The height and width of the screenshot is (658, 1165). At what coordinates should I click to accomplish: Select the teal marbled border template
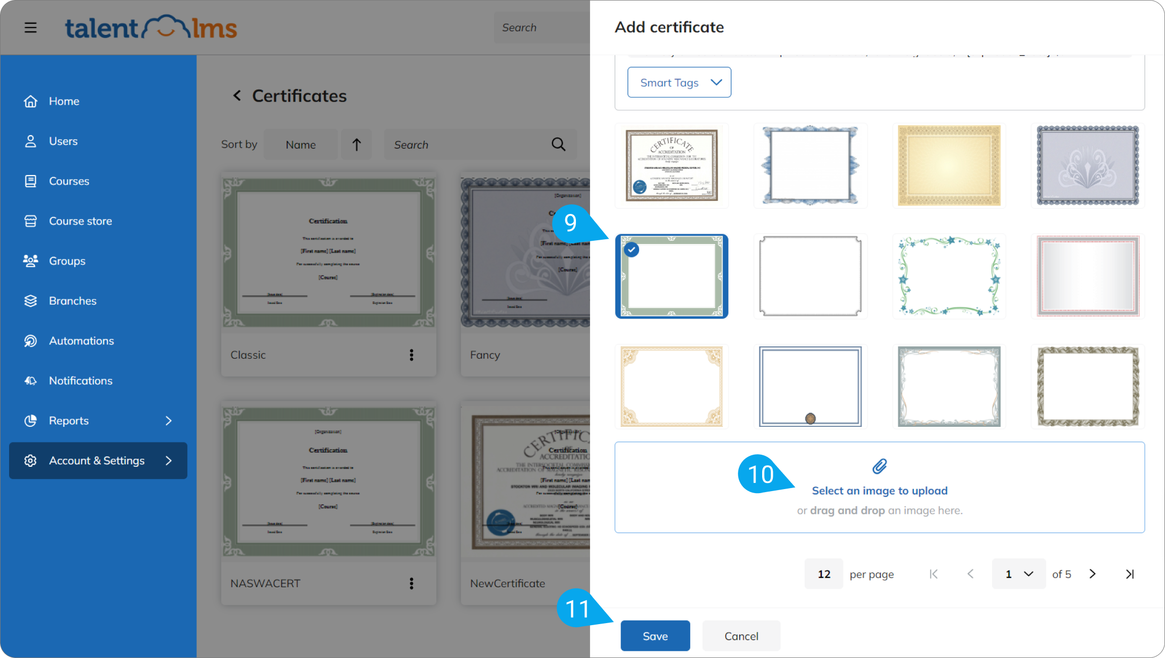pos(949,386)
